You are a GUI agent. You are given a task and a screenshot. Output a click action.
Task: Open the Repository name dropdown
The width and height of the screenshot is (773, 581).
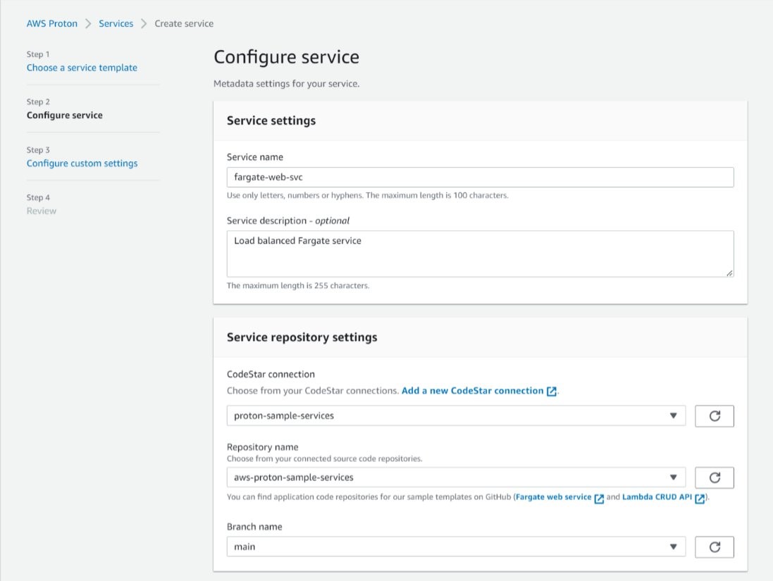pos(456,477)
